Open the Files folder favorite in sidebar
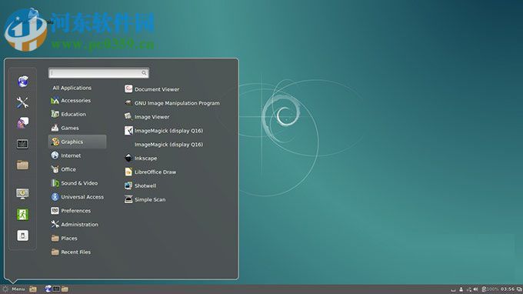This screenshot has width=523, height=294. [22, 165]
